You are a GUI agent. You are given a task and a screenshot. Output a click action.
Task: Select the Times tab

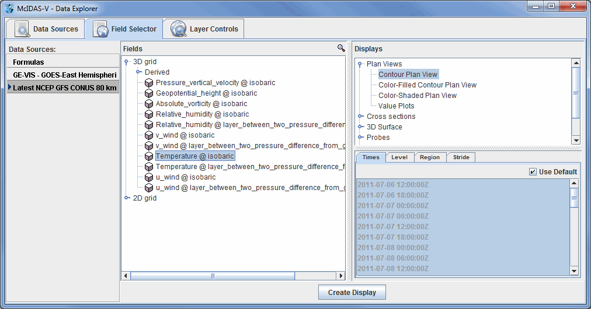(x=371, y=157)
